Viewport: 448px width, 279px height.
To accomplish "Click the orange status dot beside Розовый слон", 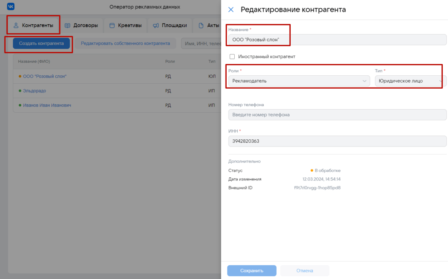I will (x=20, y=77).
